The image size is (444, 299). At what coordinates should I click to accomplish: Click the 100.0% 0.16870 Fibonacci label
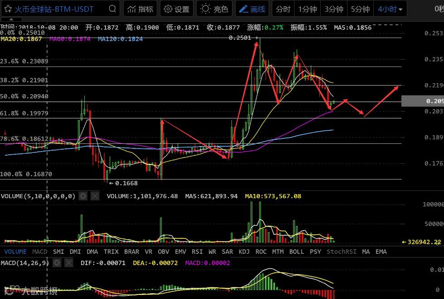coord(26,174)
